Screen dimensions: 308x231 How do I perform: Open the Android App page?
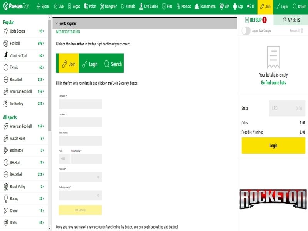click(238, 7)
